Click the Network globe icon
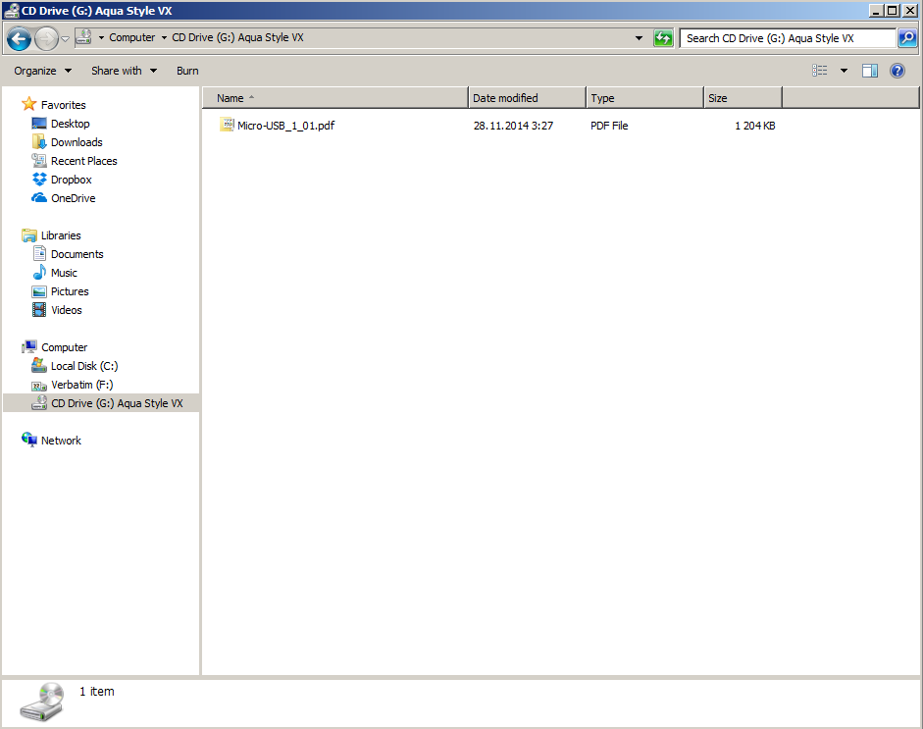Image resolution: width=923 pixels, height=729 pixels. point(28,440)
